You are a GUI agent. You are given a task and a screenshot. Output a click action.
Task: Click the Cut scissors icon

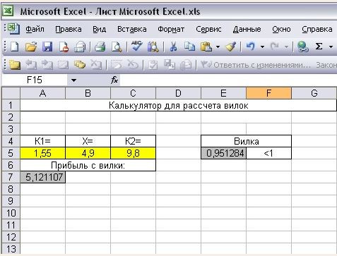(x=173, y=47)
